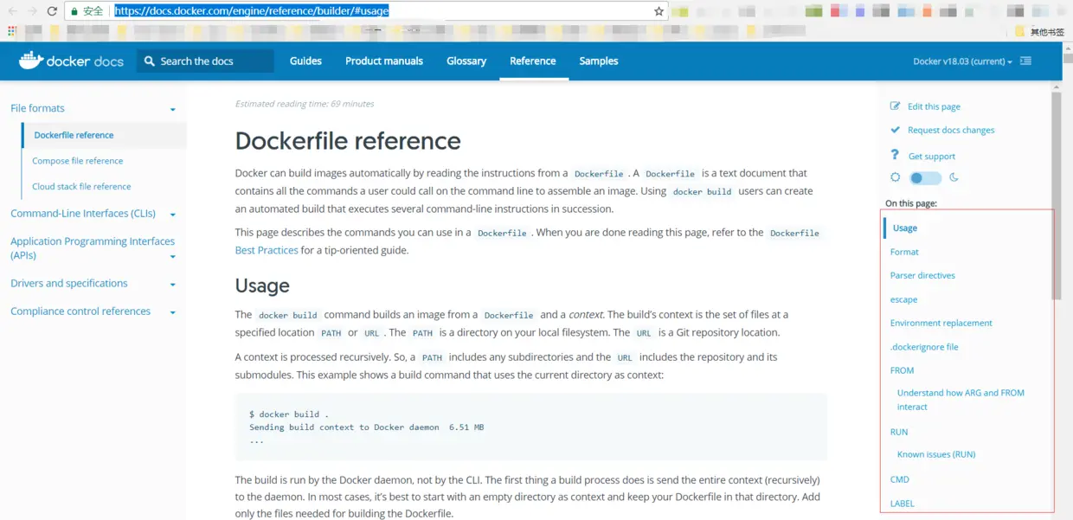Click the search magnifier icon
Viewport: 1073px width, 520px height.
[x=150, y=61]
